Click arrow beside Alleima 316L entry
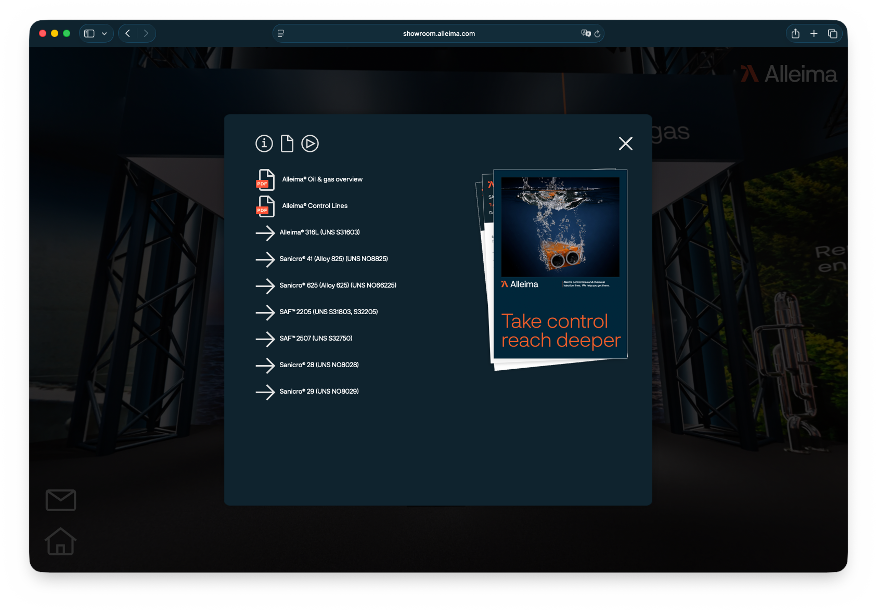 [x=265, y=233]
